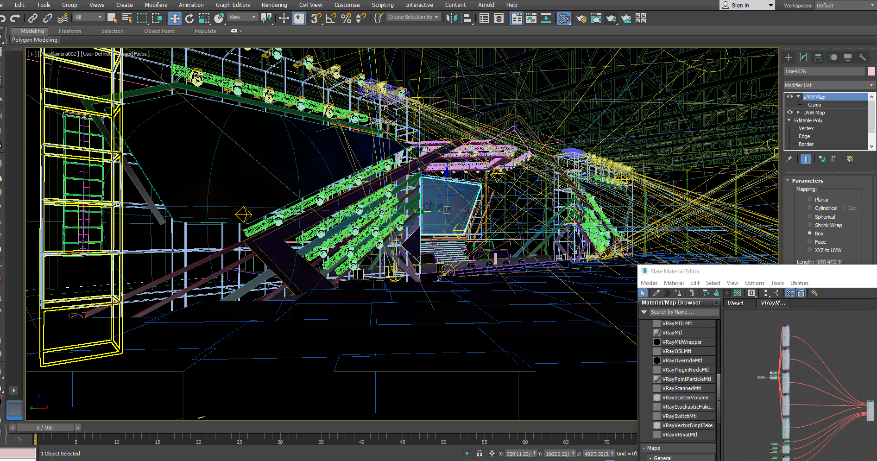Open the Modifier List dropdown
The height and width of the screenshot is (461, 877).
tap(871, 85)
